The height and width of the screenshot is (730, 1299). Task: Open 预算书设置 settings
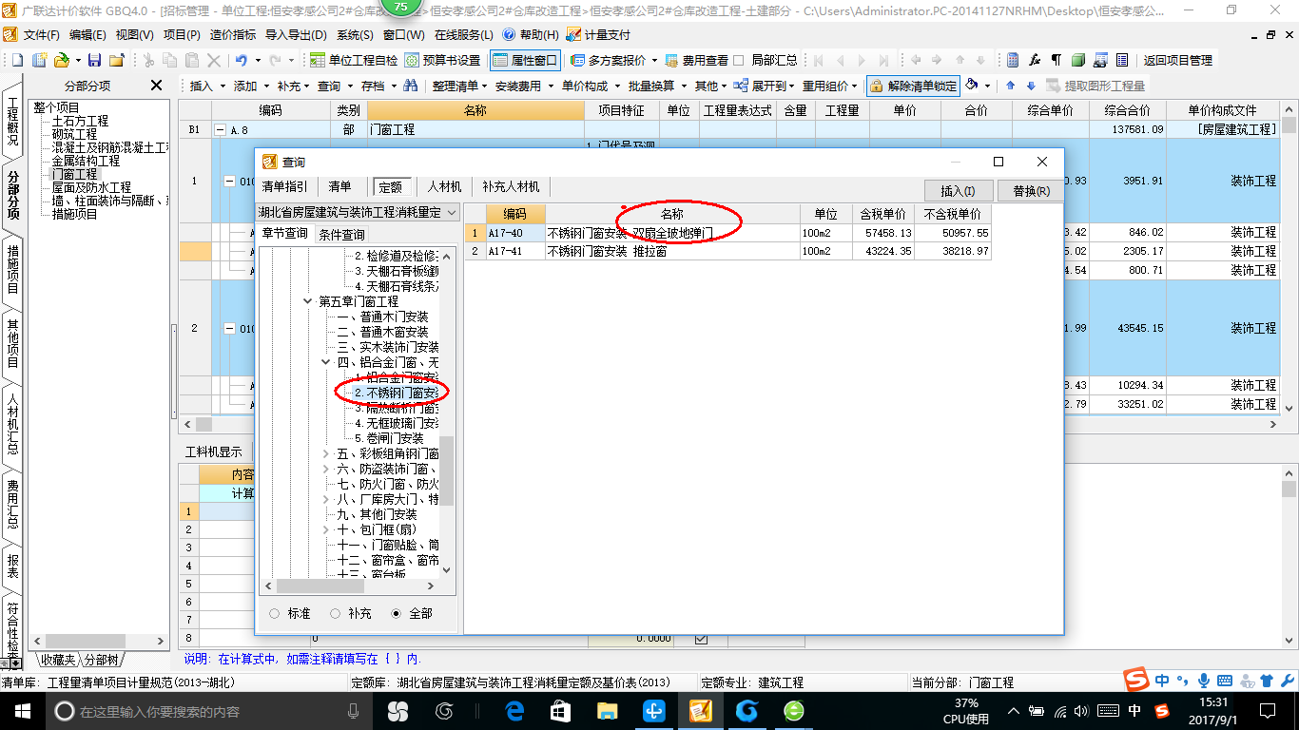(x=442, y=60)
